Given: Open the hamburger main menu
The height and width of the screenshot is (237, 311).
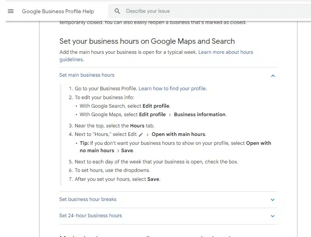Looking at the screenshot, I should tap(11, 11).
